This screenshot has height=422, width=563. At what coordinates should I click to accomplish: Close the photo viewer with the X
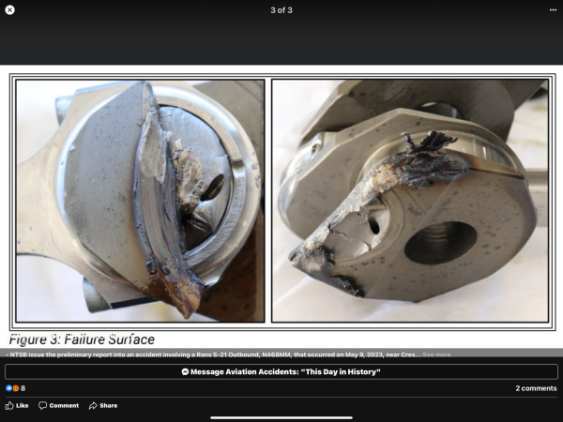point(9,9)
